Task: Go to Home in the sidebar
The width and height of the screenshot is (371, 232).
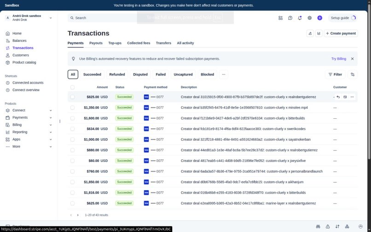Action: click(x=17, y=34)
